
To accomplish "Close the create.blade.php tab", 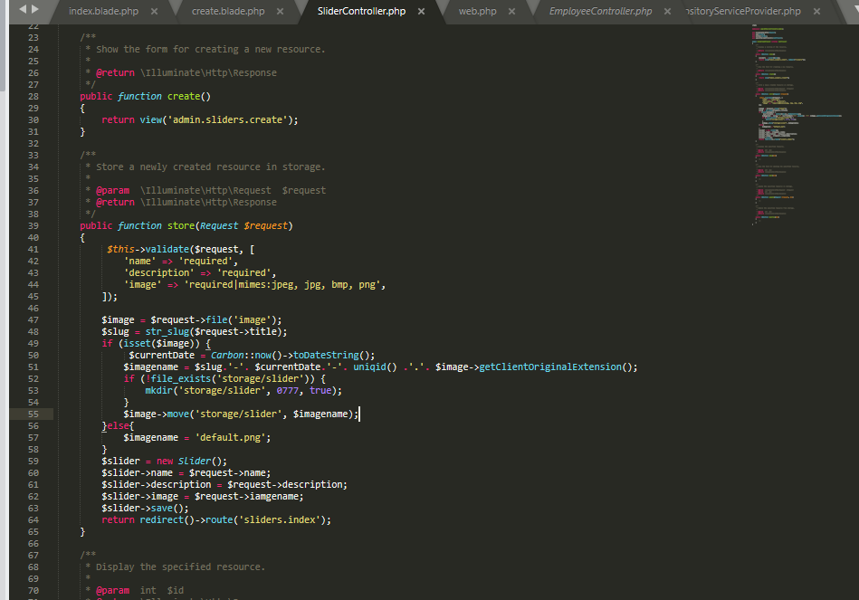I will [x=279, y=13].
